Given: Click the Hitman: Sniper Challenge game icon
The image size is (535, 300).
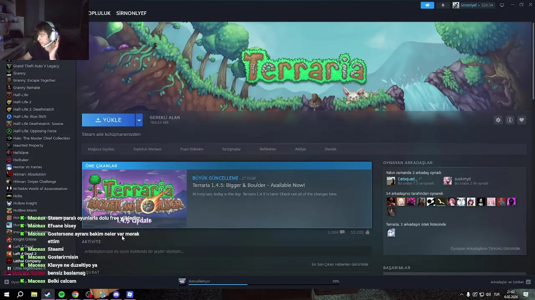Looking at the screenshot, I should click(9, 182).
